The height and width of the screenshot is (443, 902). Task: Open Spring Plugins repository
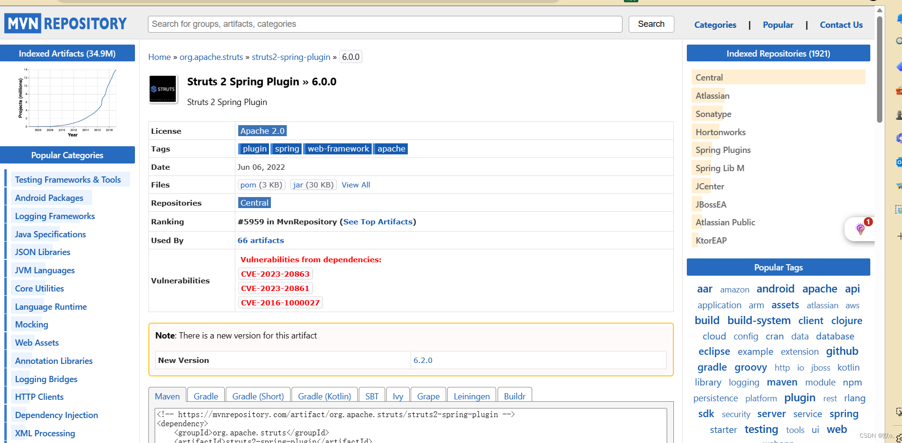point(723,150)
